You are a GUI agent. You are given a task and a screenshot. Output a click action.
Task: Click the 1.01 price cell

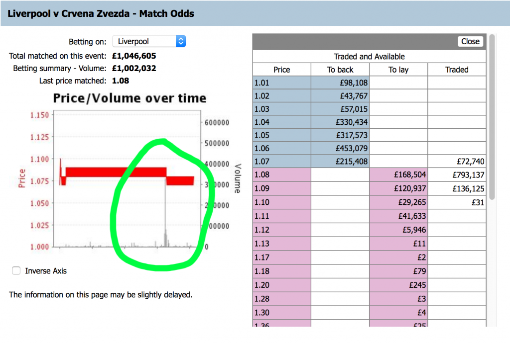[x=282, y=83]
